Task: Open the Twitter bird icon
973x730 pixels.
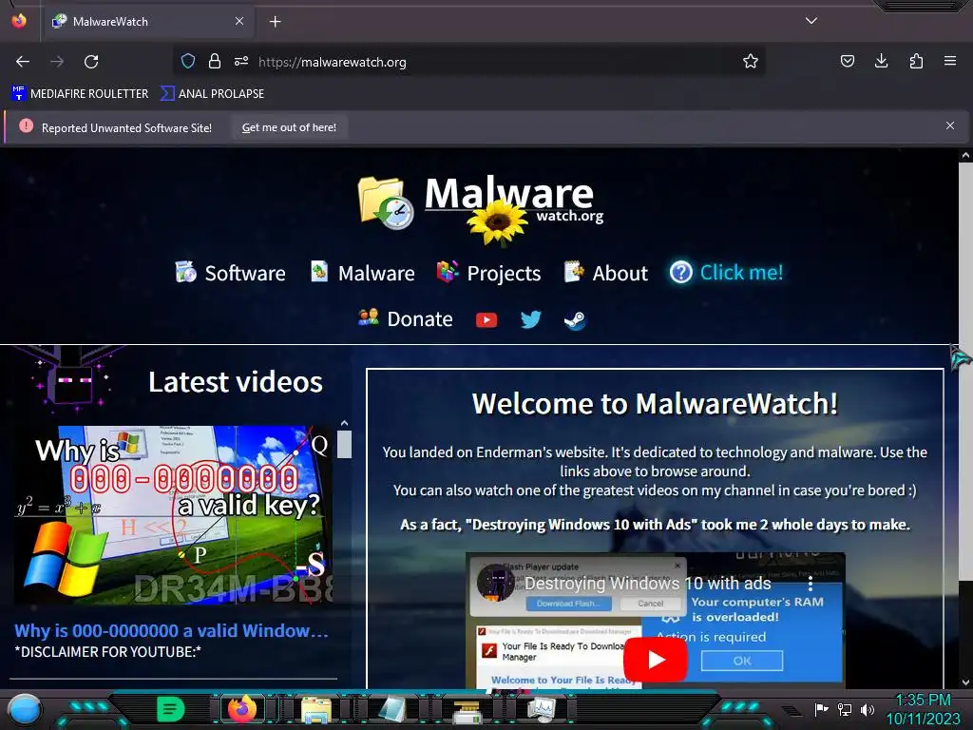Action: (530, 319)
